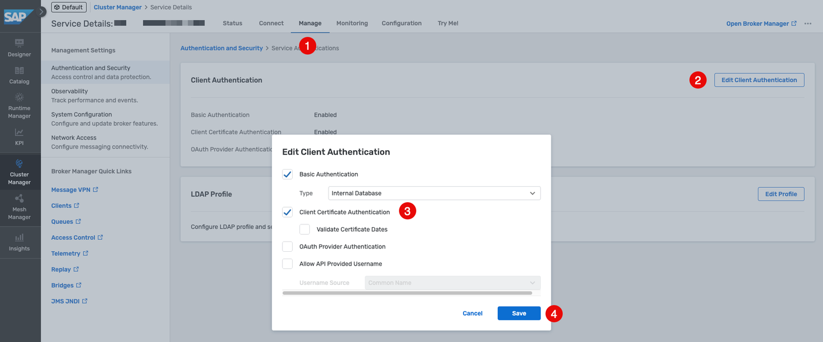Expand the sidebar with the arrow toggle
The height and width of the screenshot is (342, 823).
(x=42, y=11)
